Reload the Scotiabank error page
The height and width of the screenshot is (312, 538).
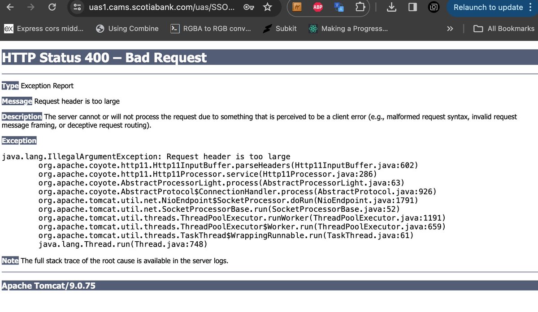coord(52,7)
